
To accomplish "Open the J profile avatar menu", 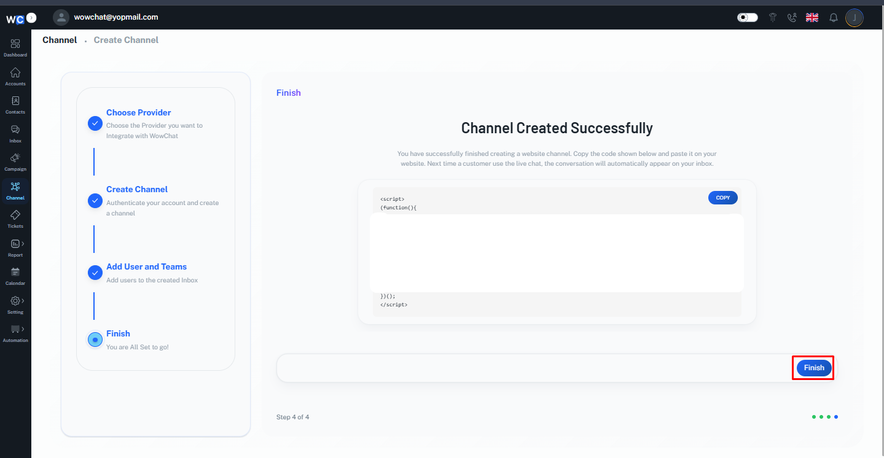I will click(x=855, y=18).
